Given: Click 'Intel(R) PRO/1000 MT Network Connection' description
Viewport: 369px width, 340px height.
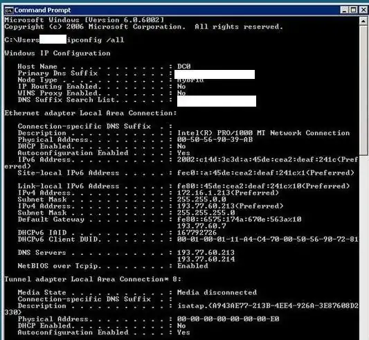Looking at the screenshot, I should pyautogui.click(x=263, y=133).
